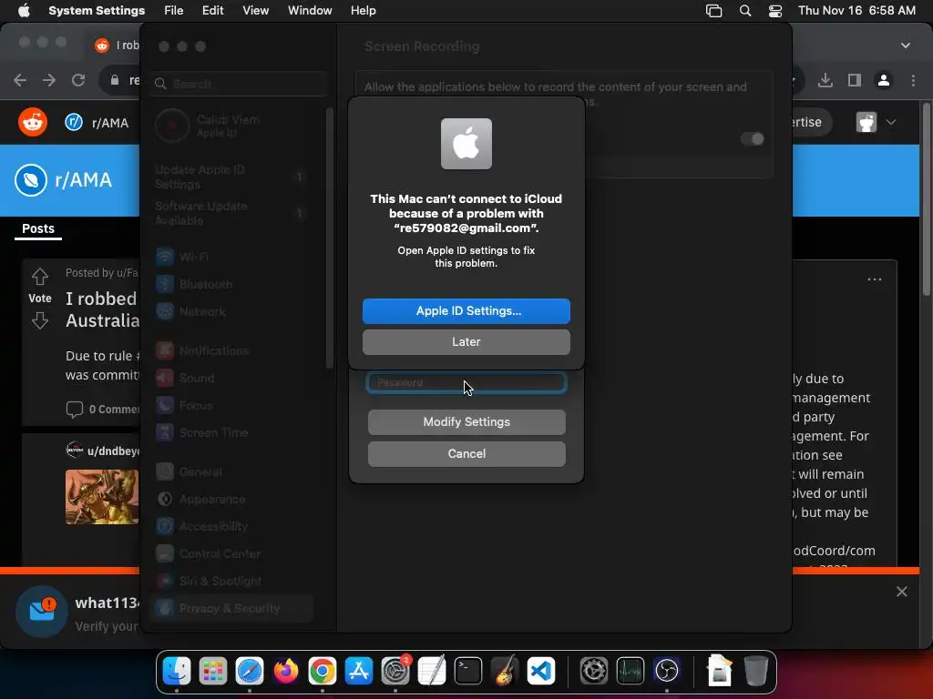Click the Modify Settings button
Viewport: 933px width, 699px height.
(466, 422)
